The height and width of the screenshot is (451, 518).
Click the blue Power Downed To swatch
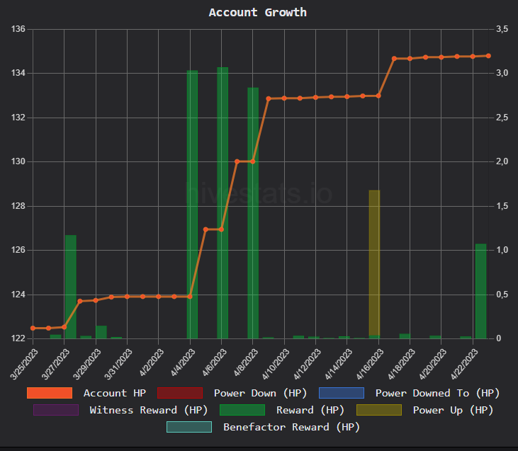coord(341,393)
